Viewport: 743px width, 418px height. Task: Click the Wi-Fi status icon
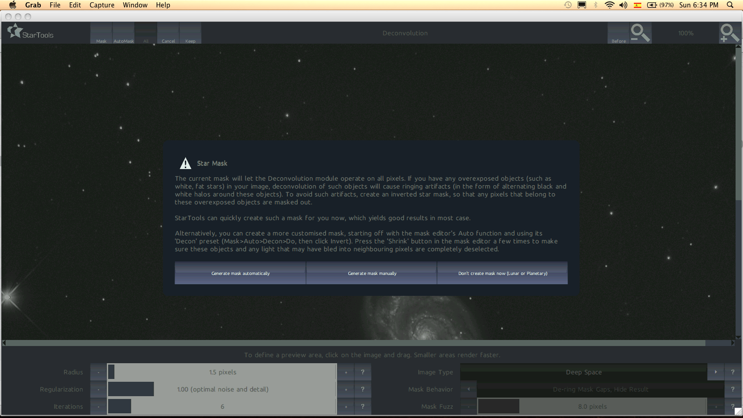609,5
